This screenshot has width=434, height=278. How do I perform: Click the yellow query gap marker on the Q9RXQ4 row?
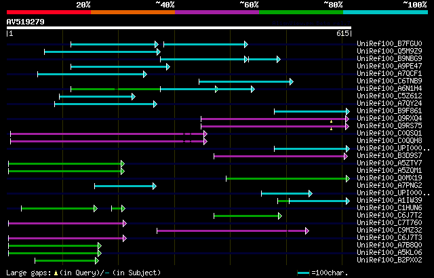(x=332, y=121)
